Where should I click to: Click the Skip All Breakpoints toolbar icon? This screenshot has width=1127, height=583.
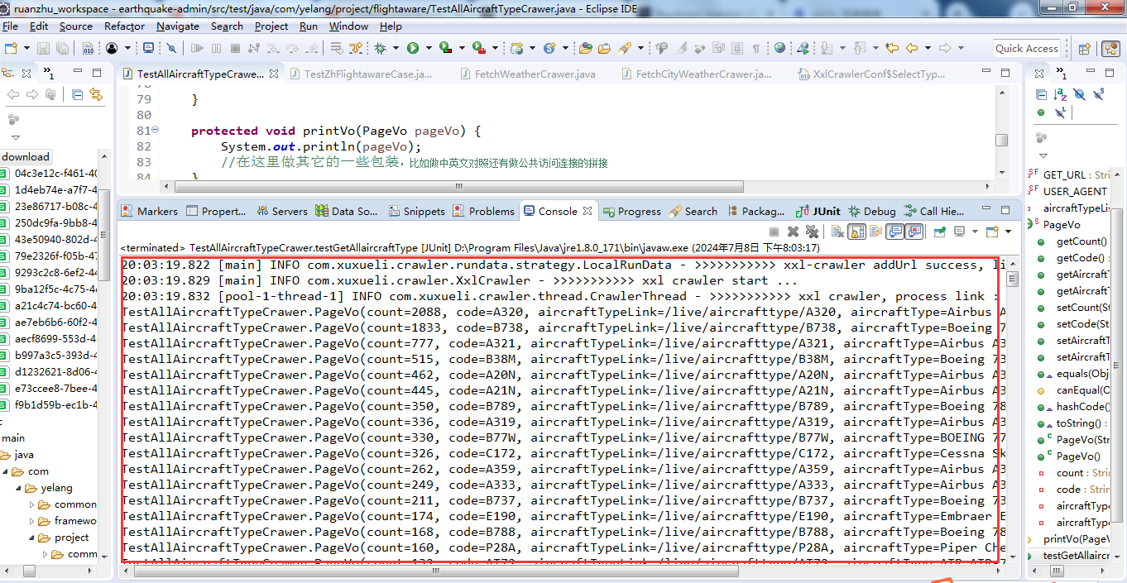click(x=171, y=48)
